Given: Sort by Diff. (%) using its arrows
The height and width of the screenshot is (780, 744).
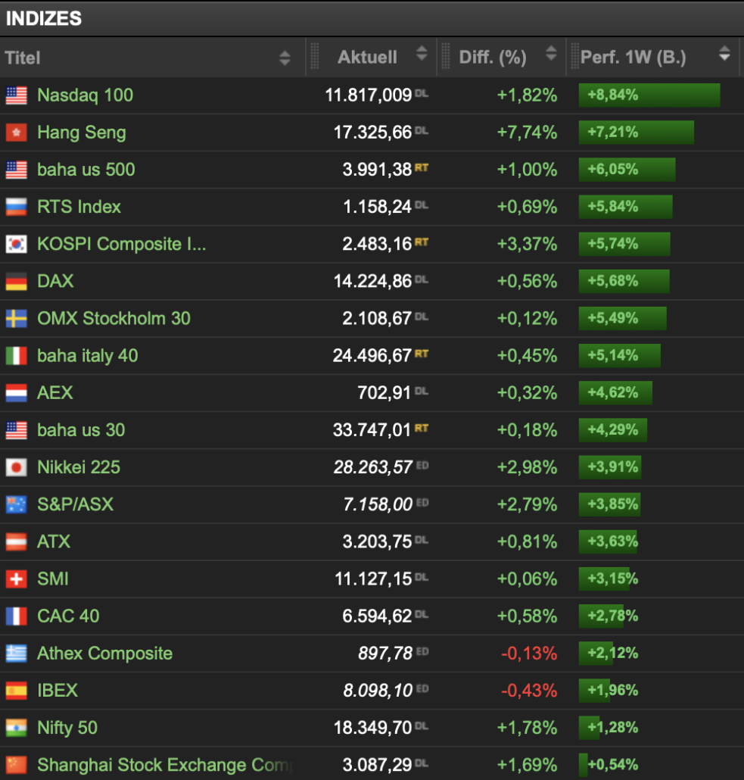Looking at the screenshot, I should tap(550, 53).
